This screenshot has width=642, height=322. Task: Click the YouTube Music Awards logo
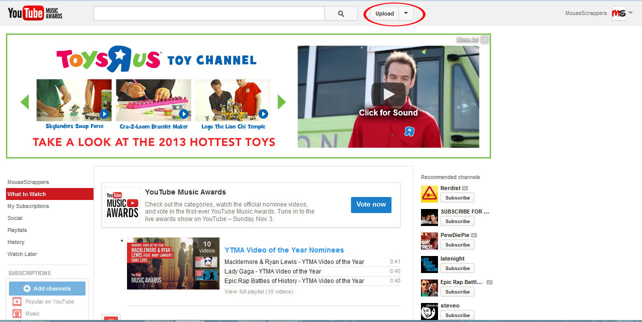35,13
